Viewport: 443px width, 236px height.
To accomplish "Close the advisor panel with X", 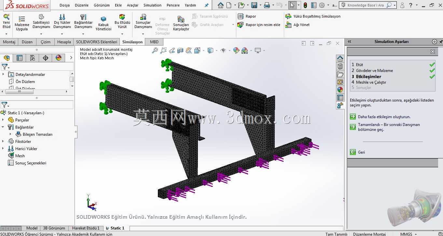I will (x=433, y=51).
